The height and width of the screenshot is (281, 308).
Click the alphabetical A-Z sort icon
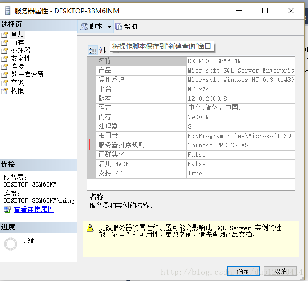coord(103,50)
